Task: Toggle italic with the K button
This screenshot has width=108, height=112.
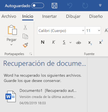Action: 53,42
